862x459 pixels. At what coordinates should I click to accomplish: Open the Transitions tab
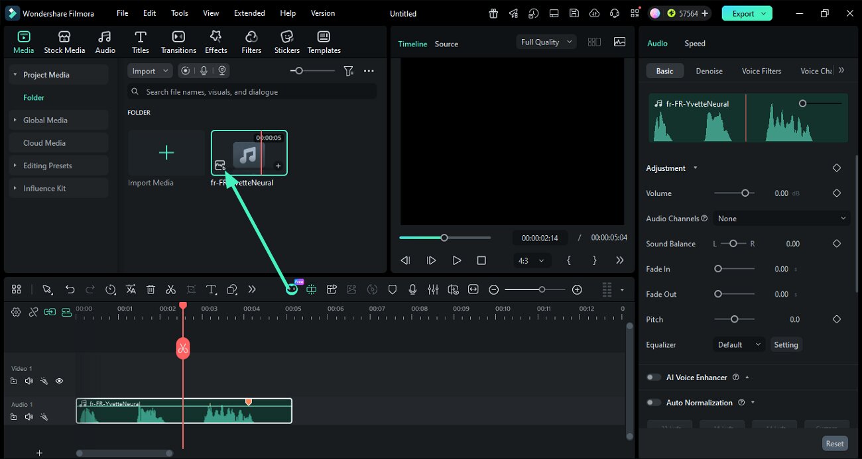coord(178,42)
